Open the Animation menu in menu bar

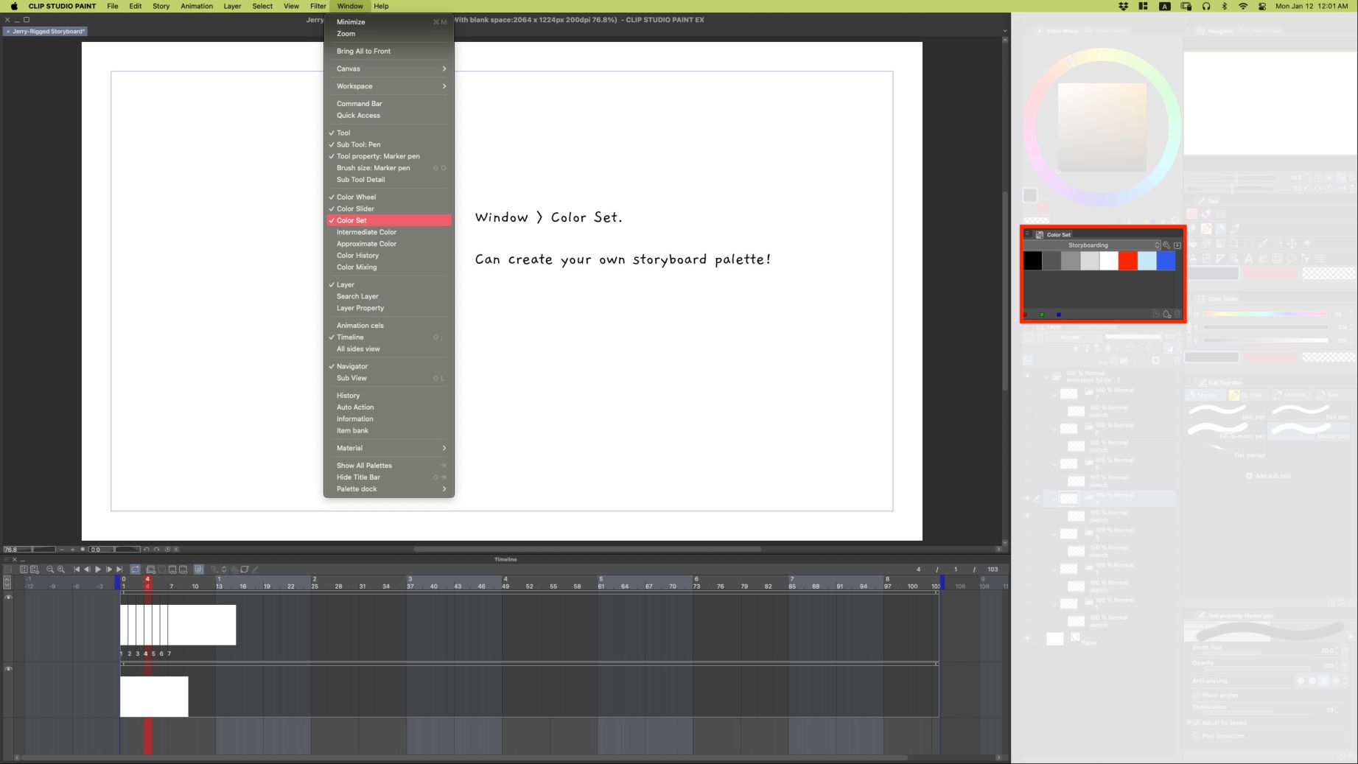tap(197, 6)
